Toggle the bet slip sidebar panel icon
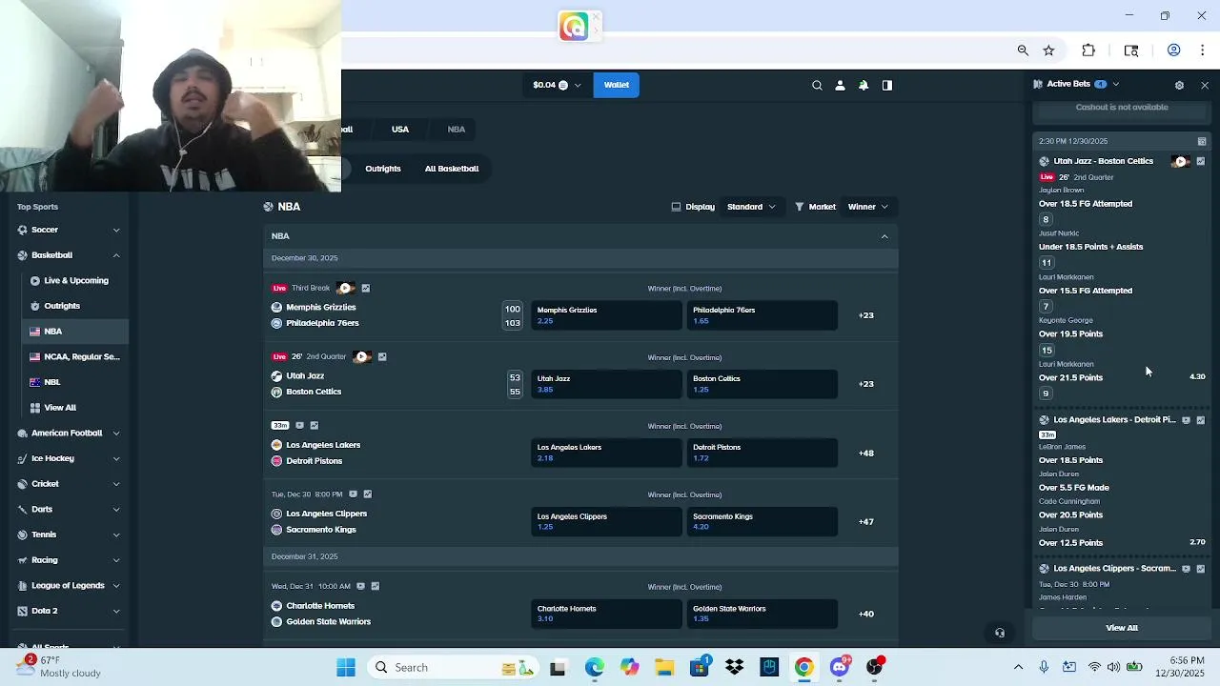This screenshot has width=1220, height=686. point(887,85)
